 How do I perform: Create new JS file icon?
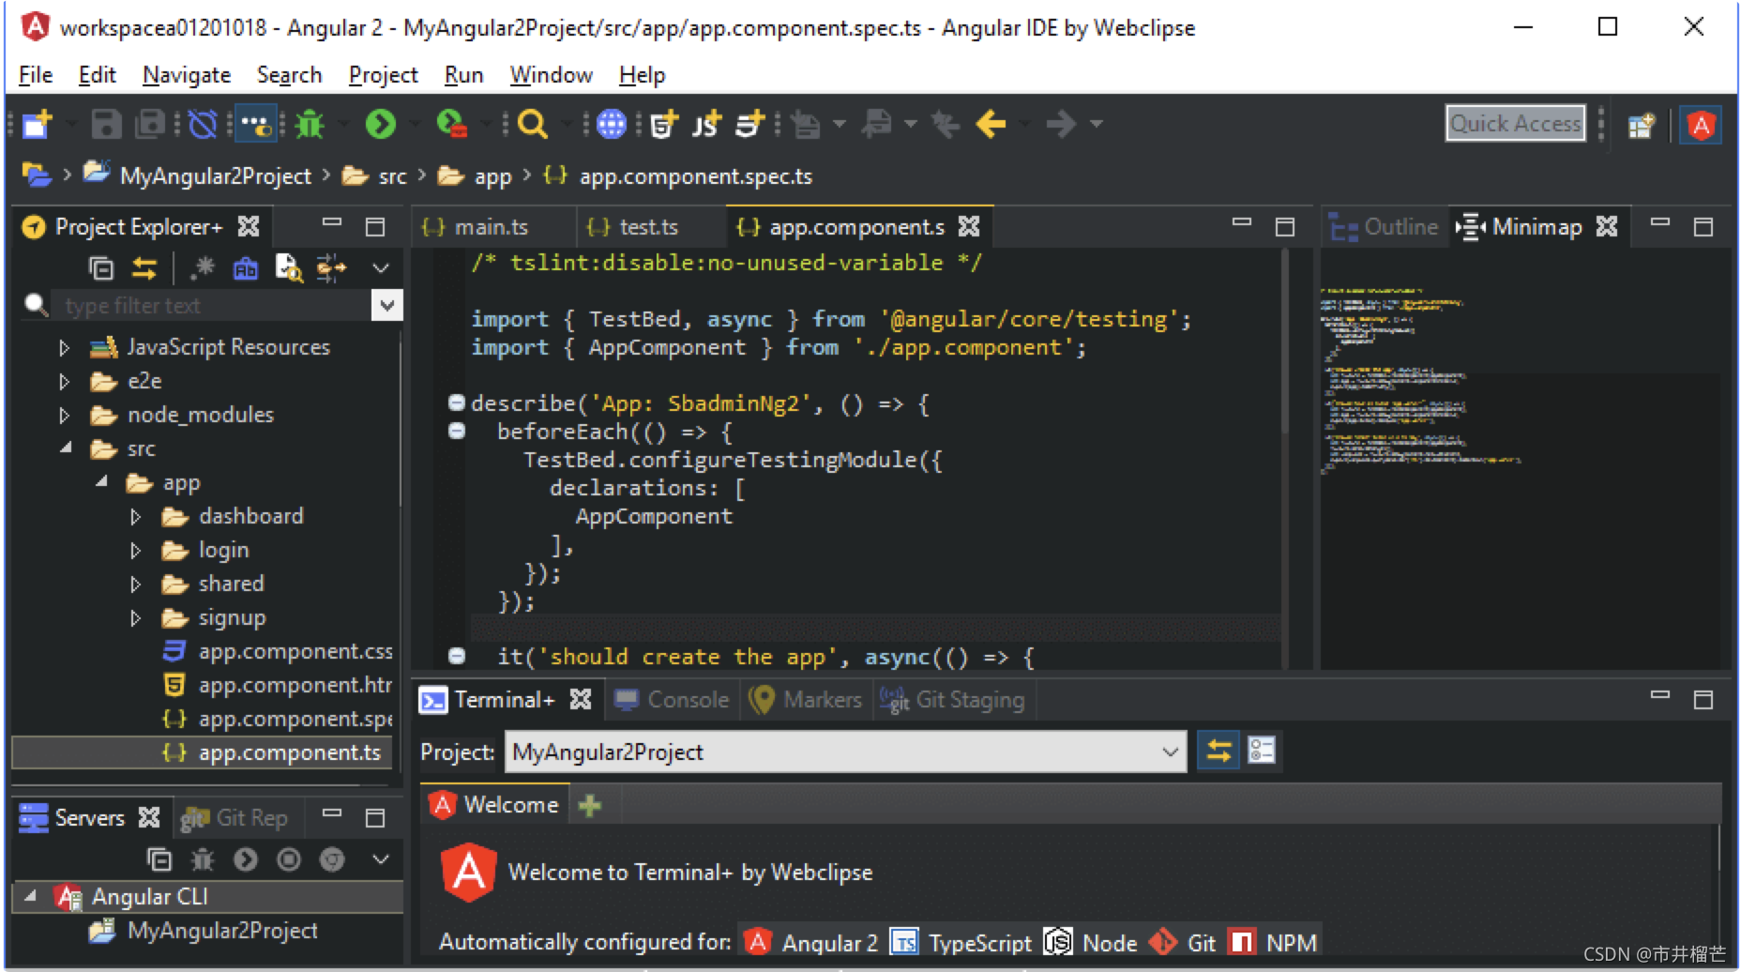point(706,124)
